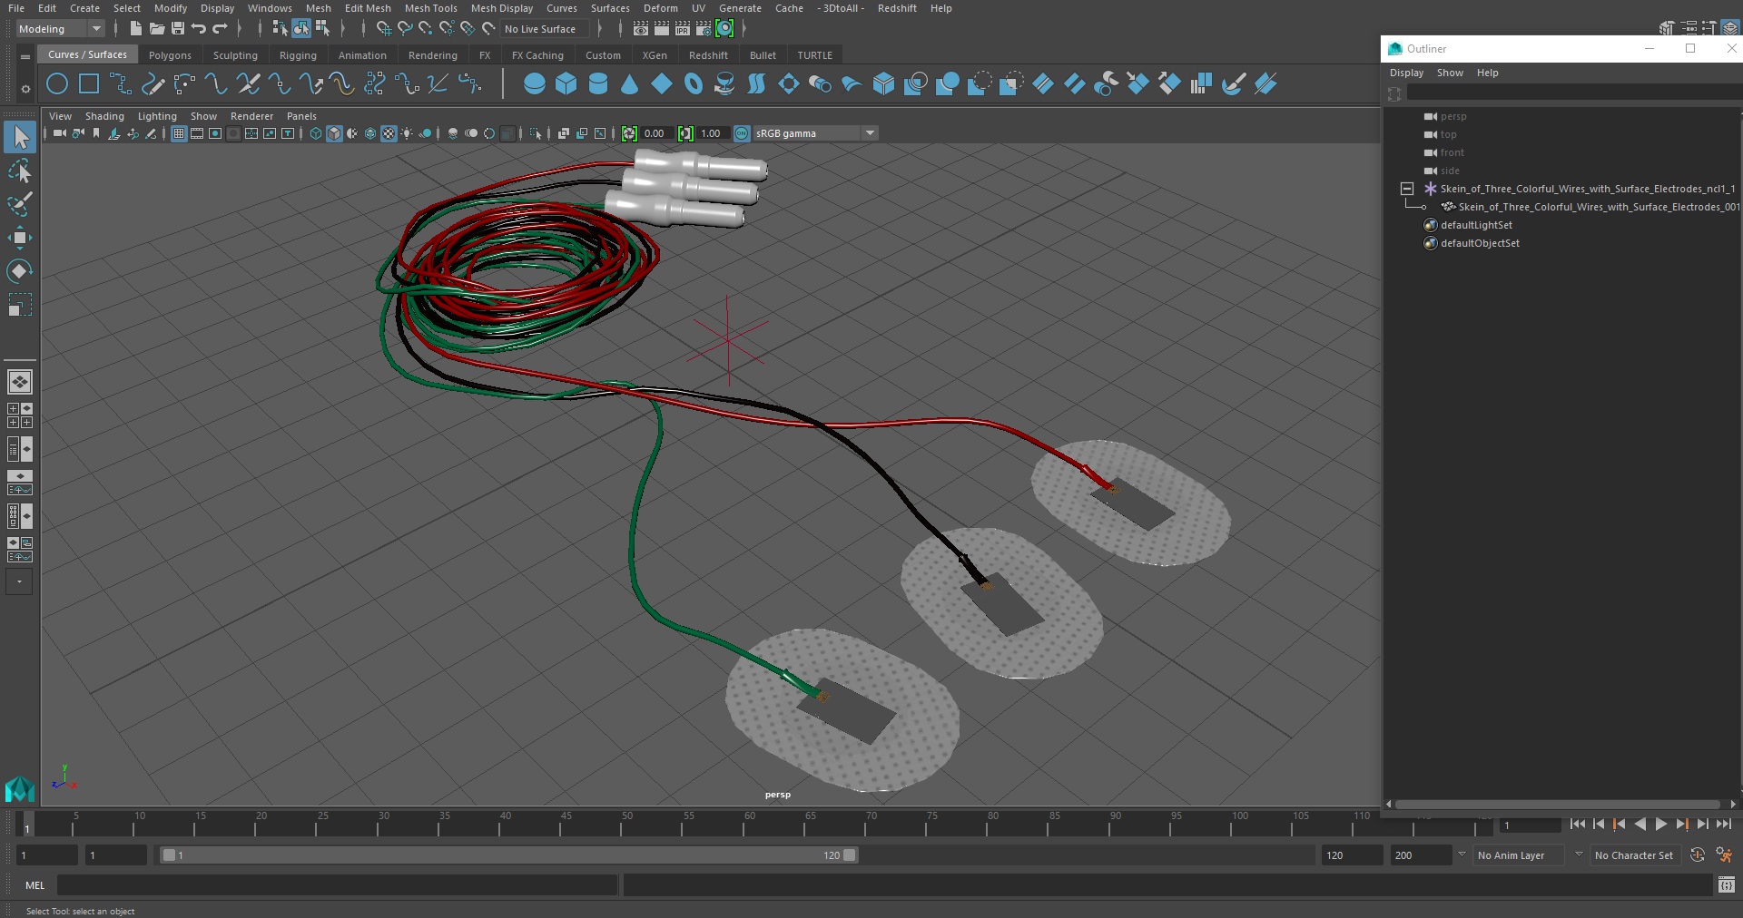This screenshot has width=1743, height=918.
Task: Switch to the Rigging shelf tab
Action: click(298, 55)
